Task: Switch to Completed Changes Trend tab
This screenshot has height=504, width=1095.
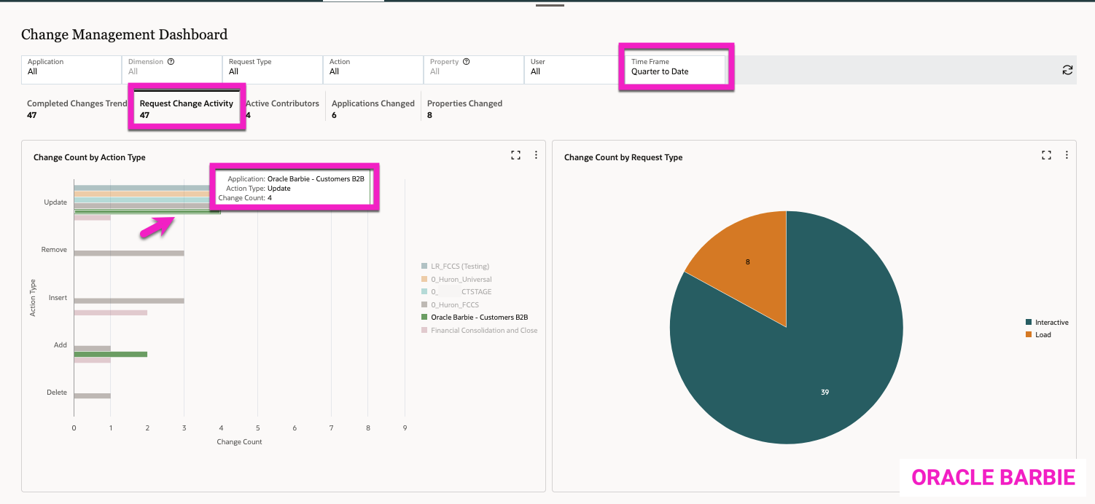Action: point(76,109)
